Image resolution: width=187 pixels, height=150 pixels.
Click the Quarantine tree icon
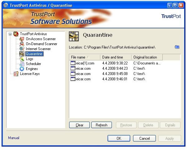[x=22, y=54]
